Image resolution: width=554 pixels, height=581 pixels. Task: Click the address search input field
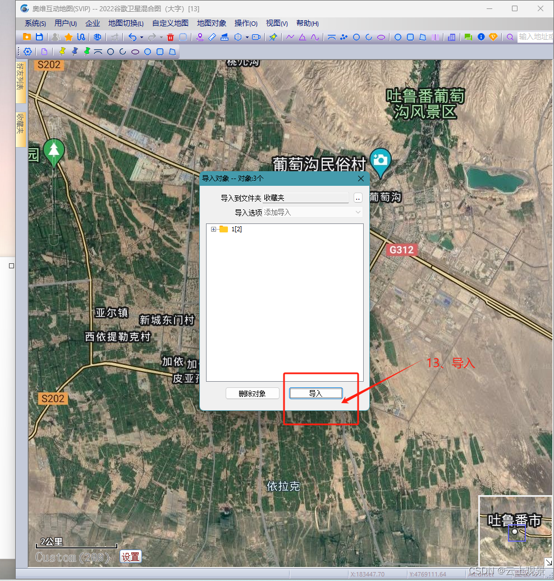pyautogui.click(x=535, y=36)
